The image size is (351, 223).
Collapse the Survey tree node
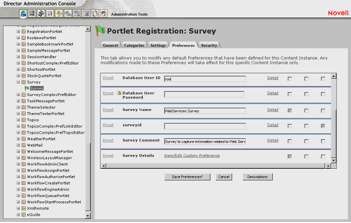tap(18, 82)
